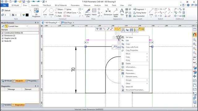Pick the Path tool
198x111 pixels.
58,16
